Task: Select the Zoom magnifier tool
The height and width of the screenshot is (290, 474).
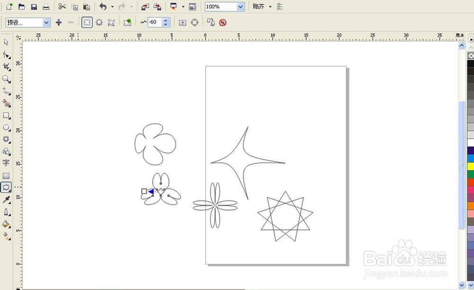Action: [x=6, y=79]
